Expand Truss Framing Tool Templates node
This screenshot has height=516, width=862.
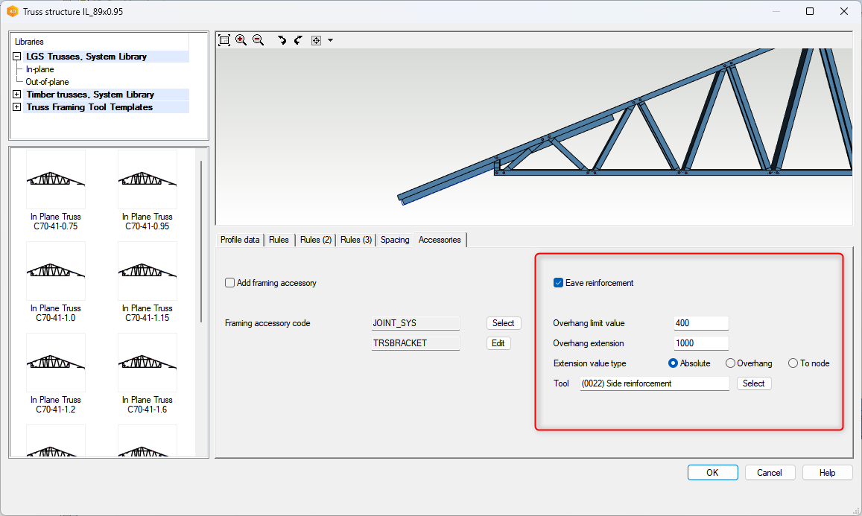(17, 107)
